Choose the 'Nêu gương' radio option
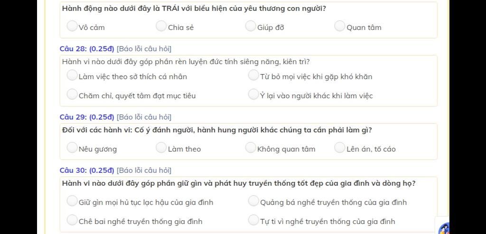 tap(72, 148)
